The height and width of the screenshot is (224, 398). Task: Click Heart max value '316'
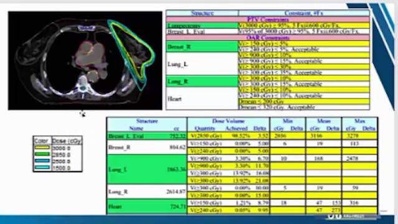[354, 203]
